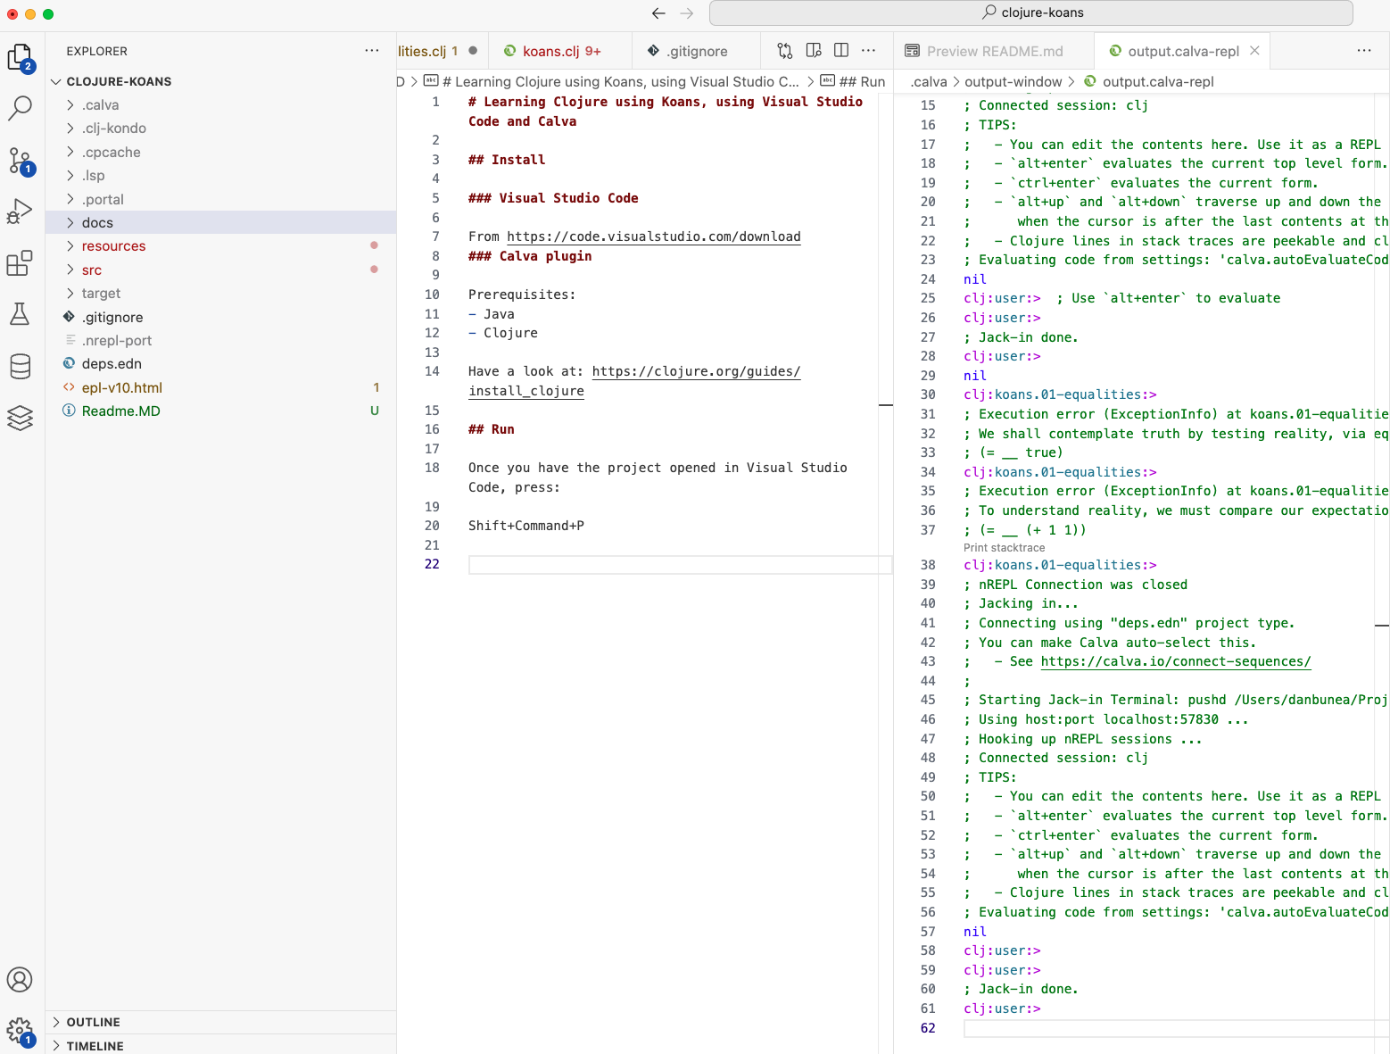Image resolution: width=1390 pixels, height=1054 pixels.
Task: Click the clojure-koans command center search box
Action: pyautogui.click(x=1031, y=12)
